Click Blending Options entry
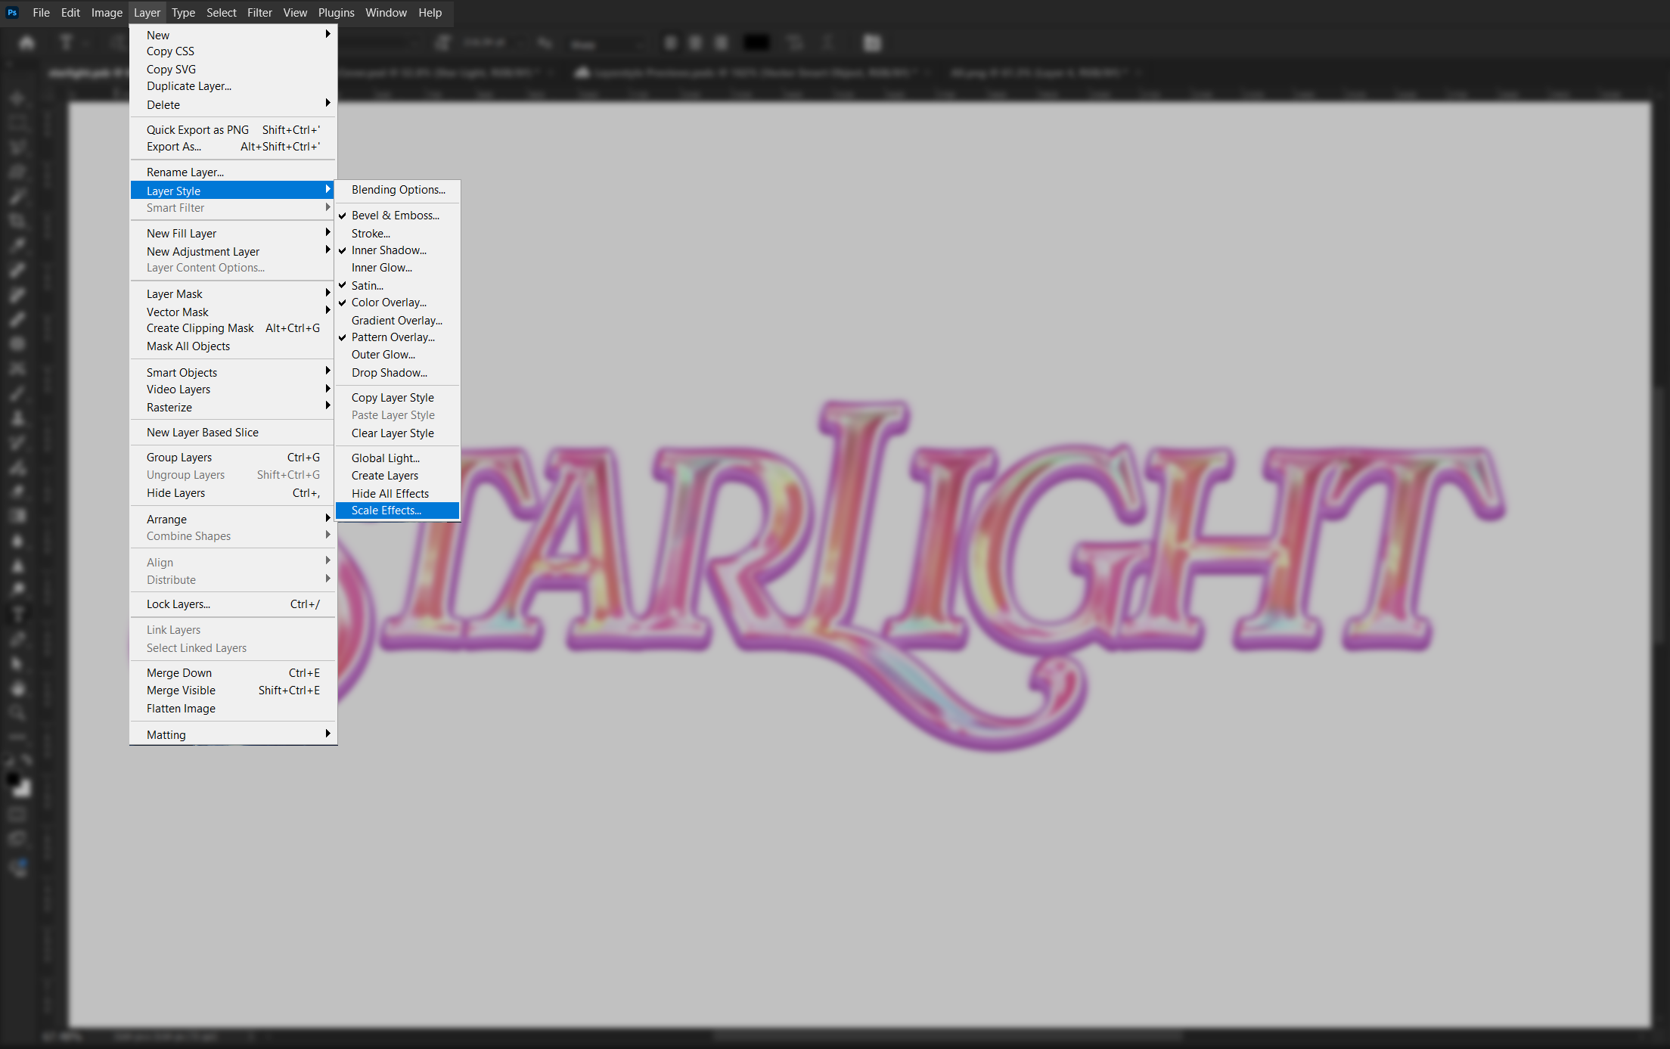This screenshot has height=1049, width=1670. [x=399, y=190]
